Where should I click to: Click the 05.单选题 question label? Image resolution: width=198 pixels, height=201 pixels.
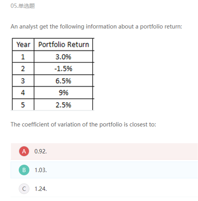[x=23, y=6]
